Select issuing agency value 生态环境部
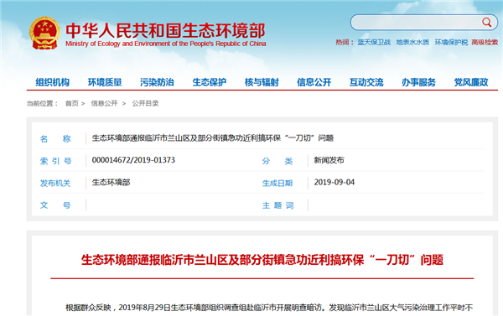This screenshot has height=316, width=503. coord(111,182)
